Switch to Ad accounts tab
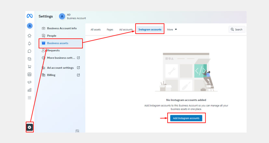 click(126, 30)
